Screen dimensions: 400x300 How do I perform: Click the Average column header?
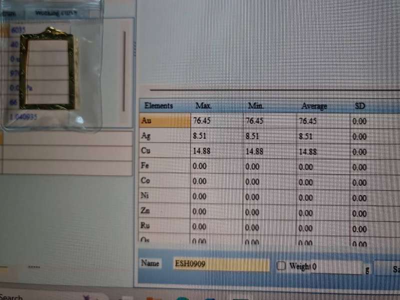tap(314, 106)
